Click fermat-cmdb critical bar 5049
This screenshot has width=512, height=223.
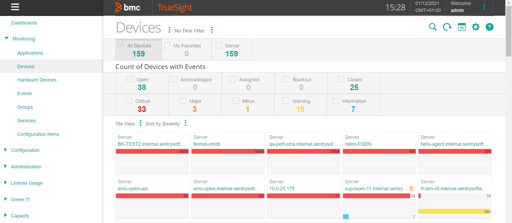coord(228,151)
